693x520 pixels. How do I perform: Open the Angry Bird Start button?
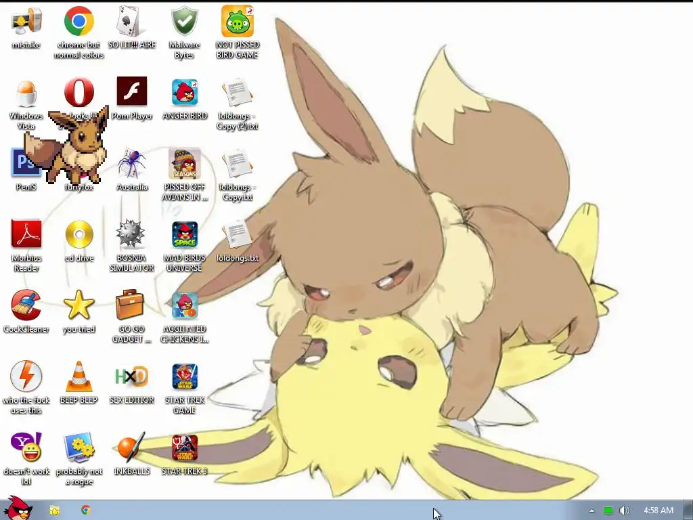pos(17,508)
